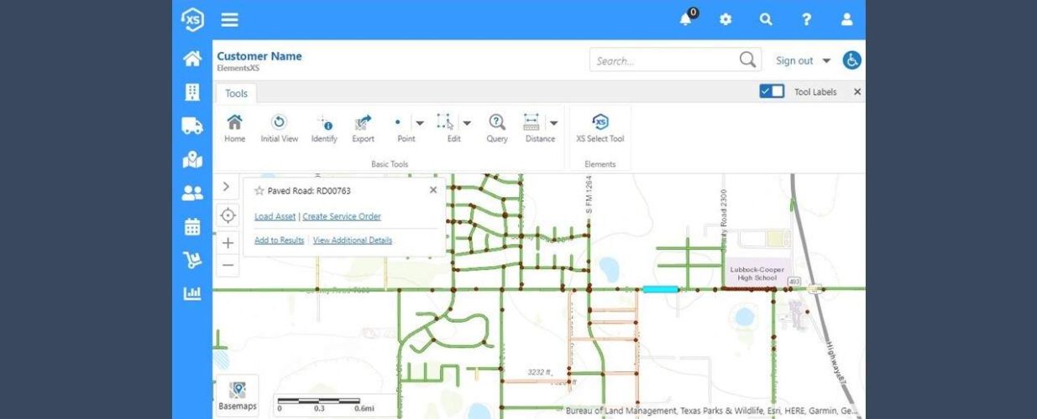This screenshot has height=419, width=1037.
Task: Open the hamburger main menu
Action: tap(229, 20)
